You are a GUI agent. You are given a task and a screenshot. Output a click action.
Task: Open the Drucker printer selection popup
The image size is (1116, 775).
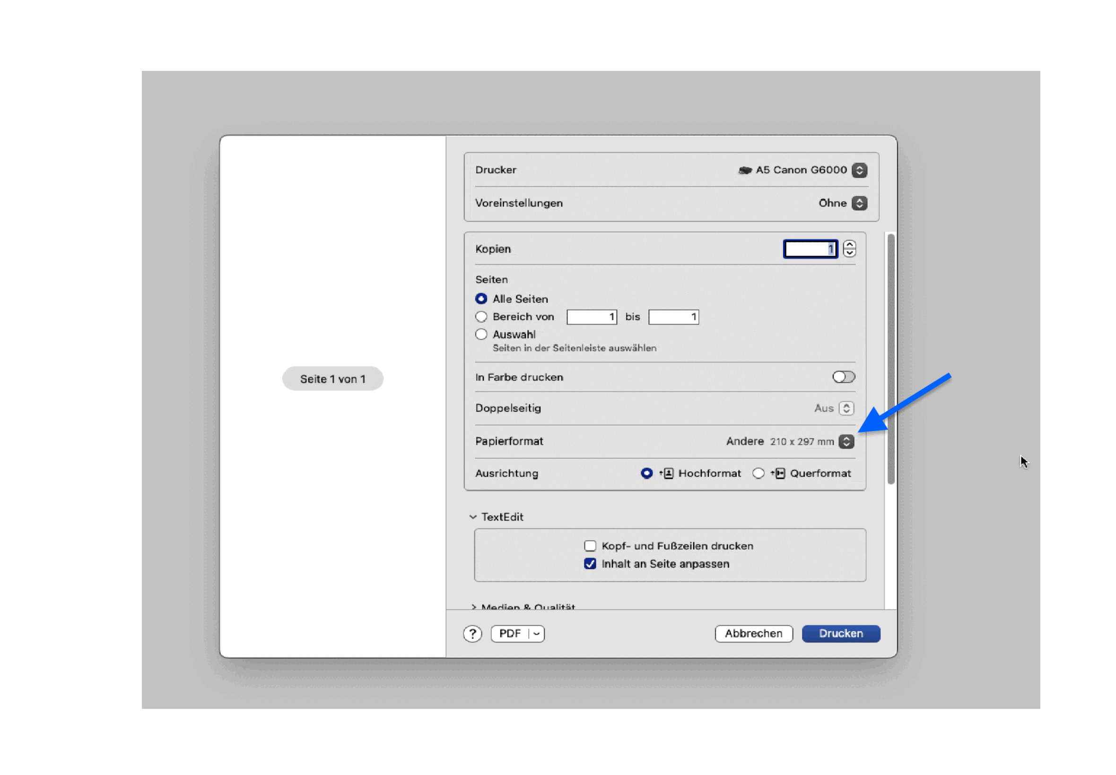tap(859, 170)
